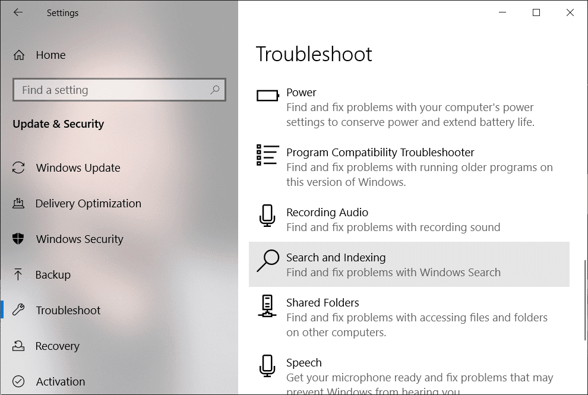
Task: Click the back arrow in Settings
Action: [x=18, y=12]
